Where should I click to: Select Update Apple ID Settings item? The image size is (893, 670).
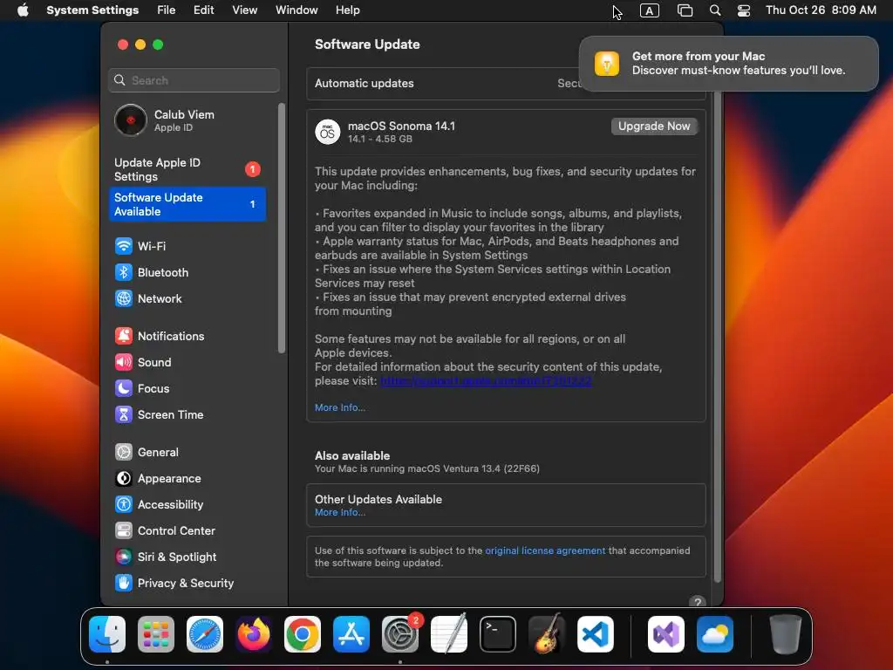[187, 169]
